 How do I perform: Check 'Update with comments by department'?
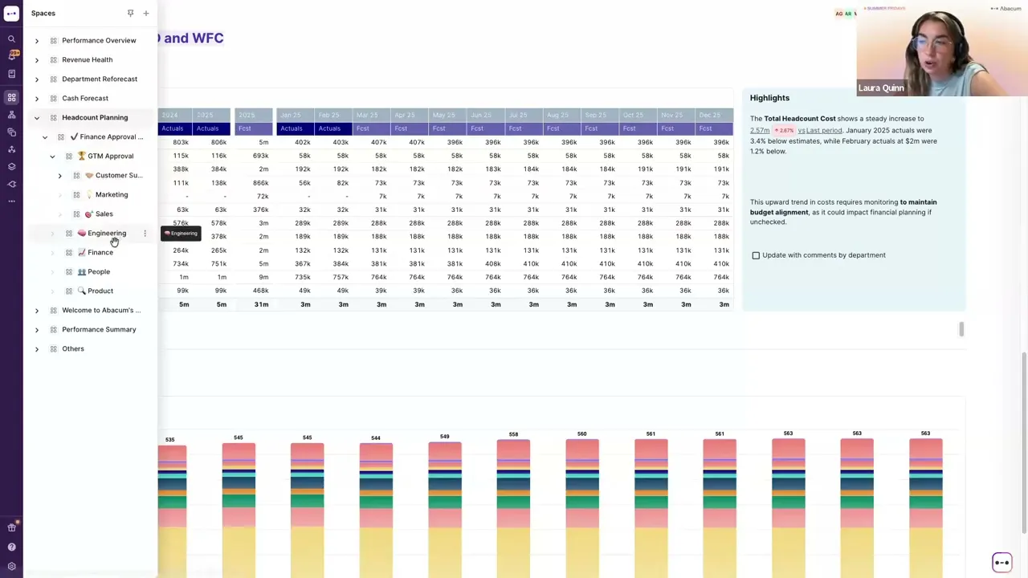(x=756, y=255)
